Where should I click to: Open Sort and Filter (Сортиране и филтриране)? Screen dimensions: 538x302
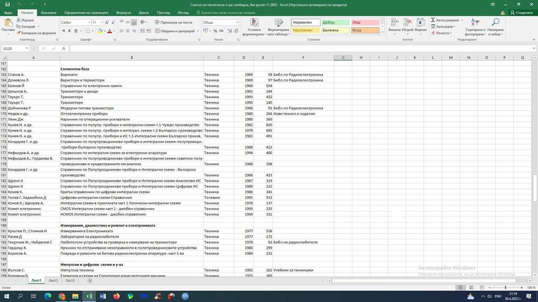tap(475, 27)
